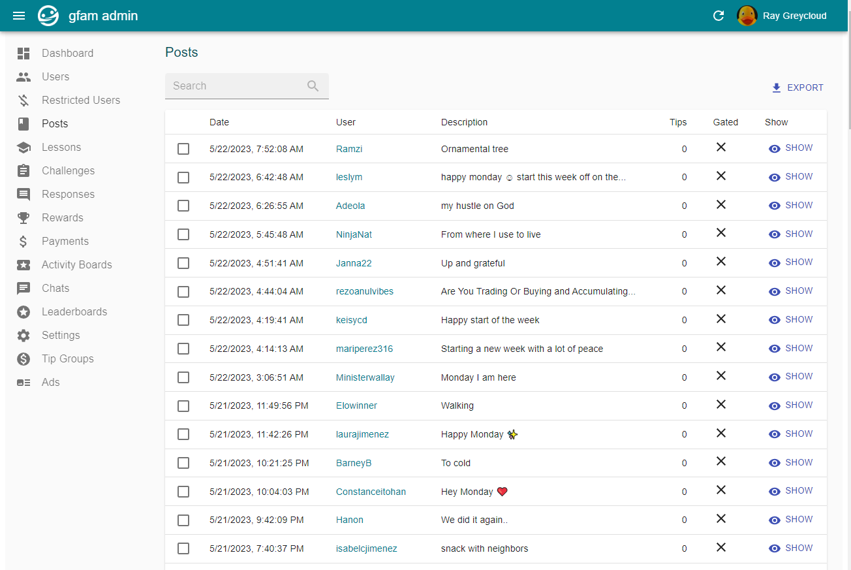Click the Chats message icon

click(x=23, y=289)
